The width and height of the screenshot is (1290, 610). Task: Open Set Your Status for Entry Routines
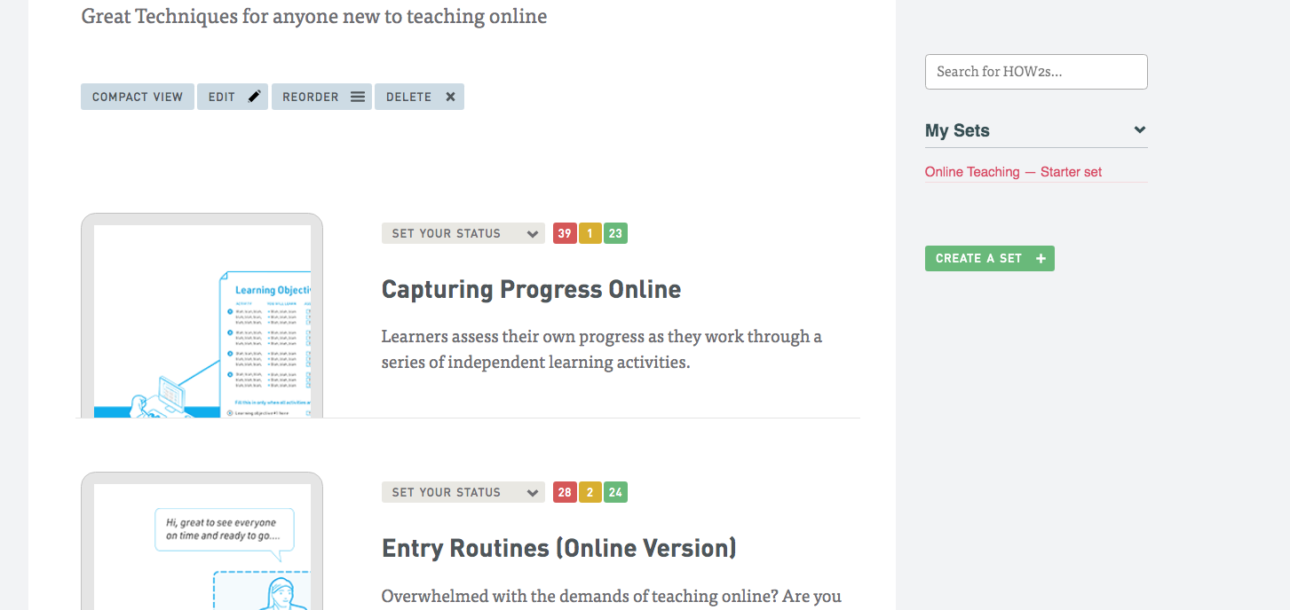(463, 492)
